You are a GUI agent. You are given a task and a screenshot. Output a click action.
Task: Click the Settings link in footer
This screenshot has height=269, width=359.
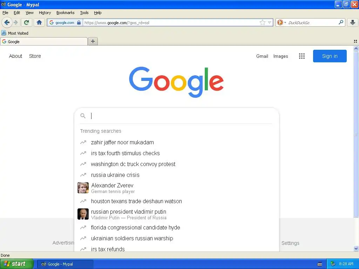[x=290, y=243]
